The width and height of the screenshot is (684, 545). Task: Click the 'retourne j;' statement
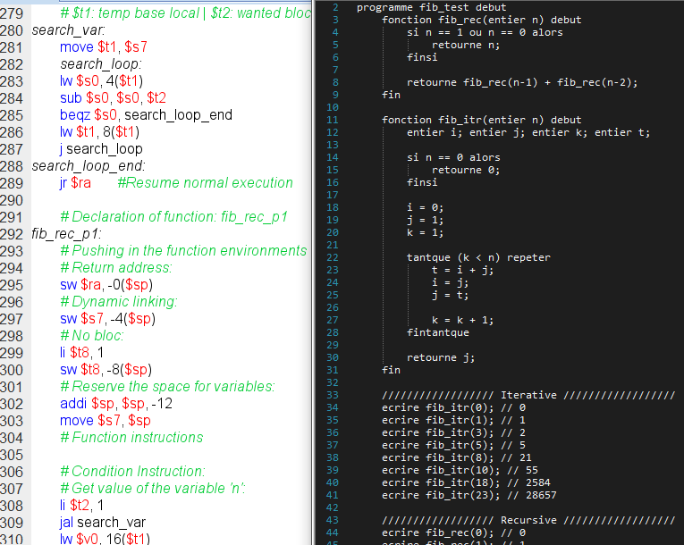tap(441, 358)
